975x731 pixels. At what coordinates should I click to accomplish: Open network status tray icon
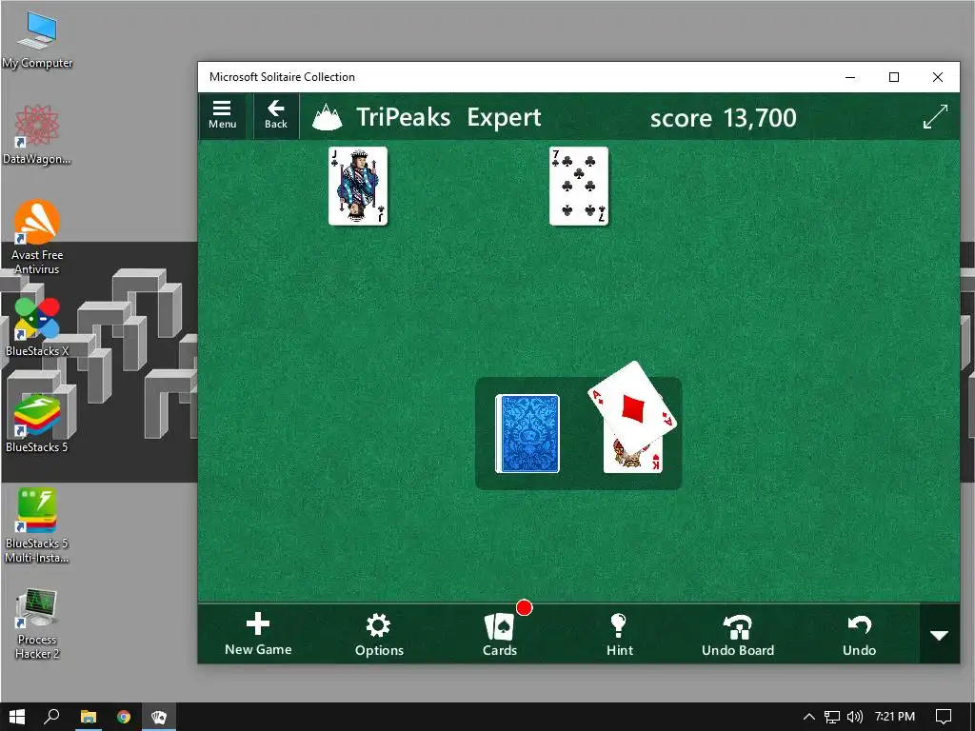pyautogui.click(x=832, y=717)
